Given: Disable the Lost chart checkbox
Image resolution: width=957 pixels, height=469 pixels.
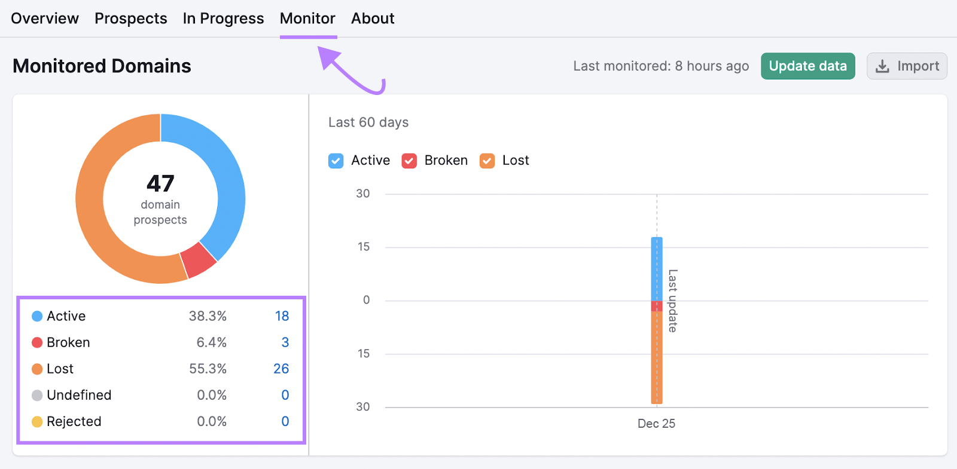Looking at the screenshot, I should [487, 161].
